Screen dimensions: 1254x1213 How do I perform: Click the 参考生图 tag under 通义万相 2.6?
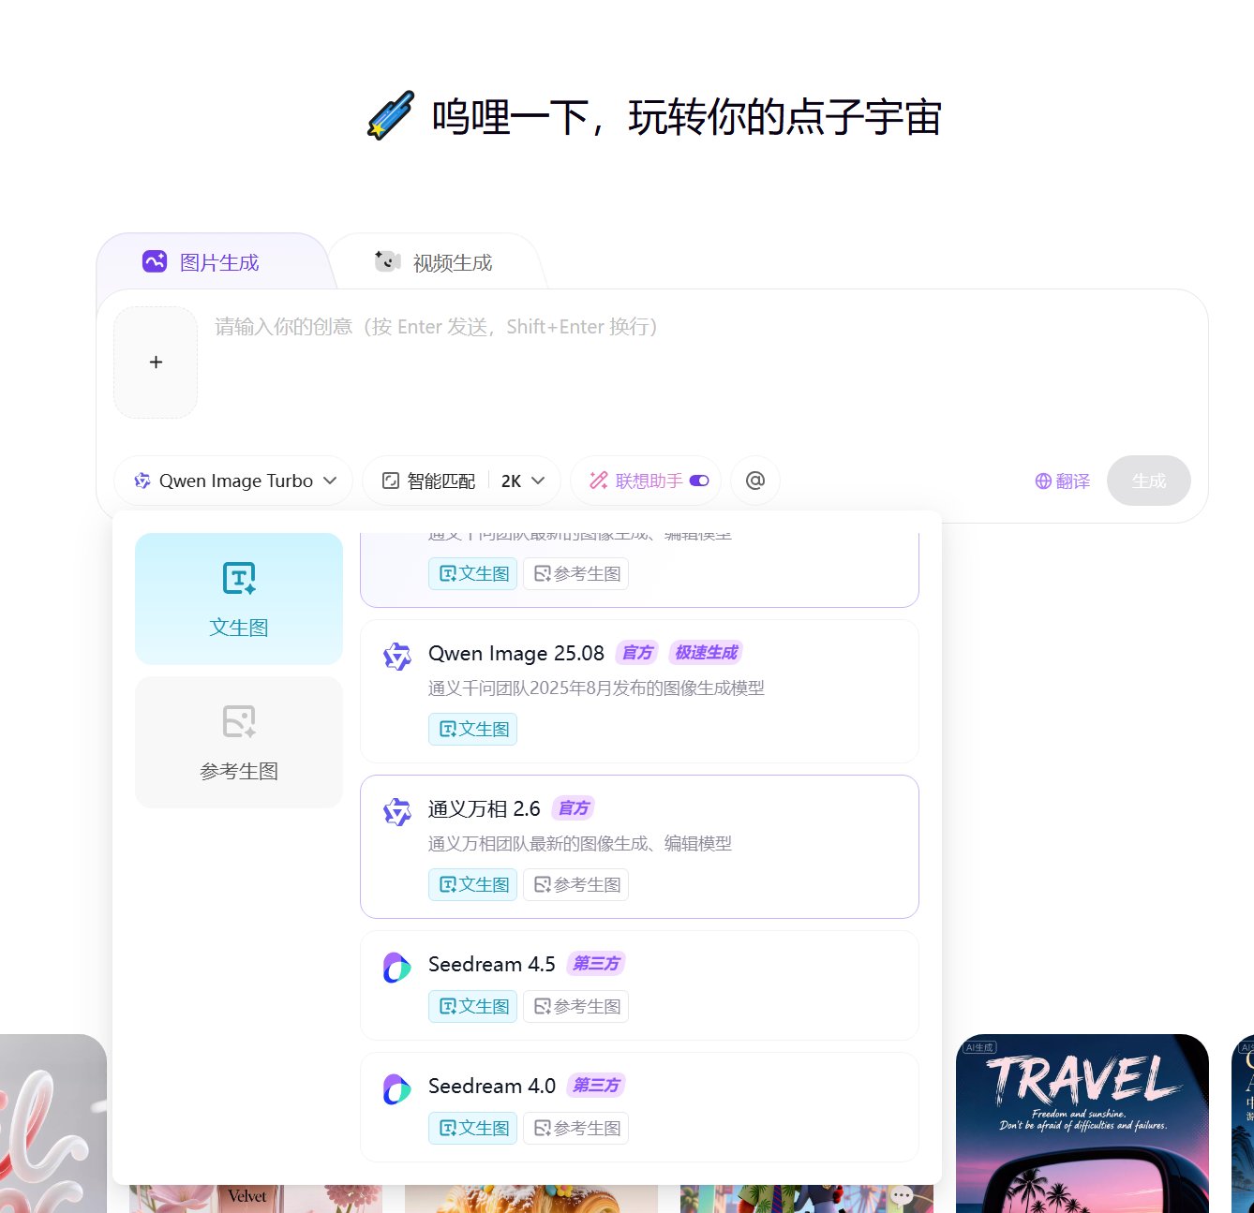pyautogui.click(x=575, y=884)
